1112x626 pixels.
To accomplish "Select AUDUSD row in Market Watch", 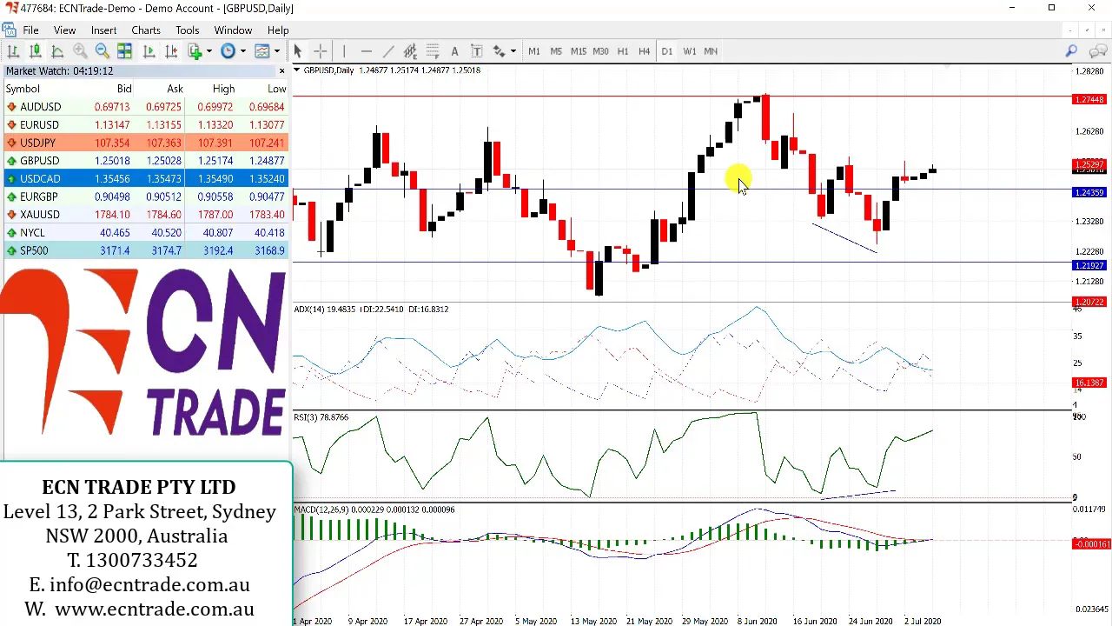I will tap(145, 107).
